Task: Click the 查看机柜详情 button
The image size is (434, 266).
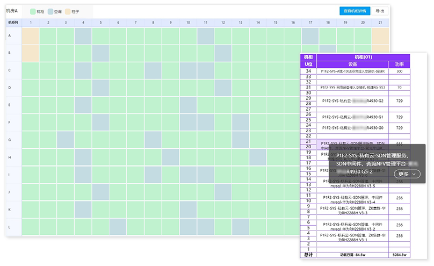Action: pyautogui.click(x=355, y=11)
